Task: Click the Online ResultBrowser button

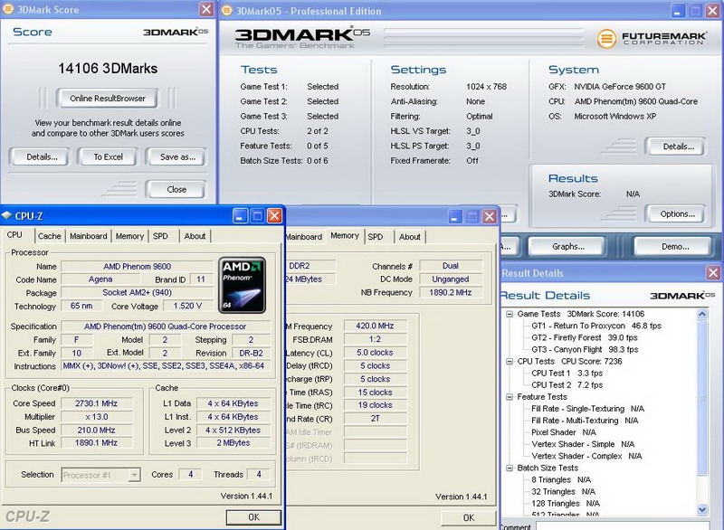Action: (x=107, y=99)
